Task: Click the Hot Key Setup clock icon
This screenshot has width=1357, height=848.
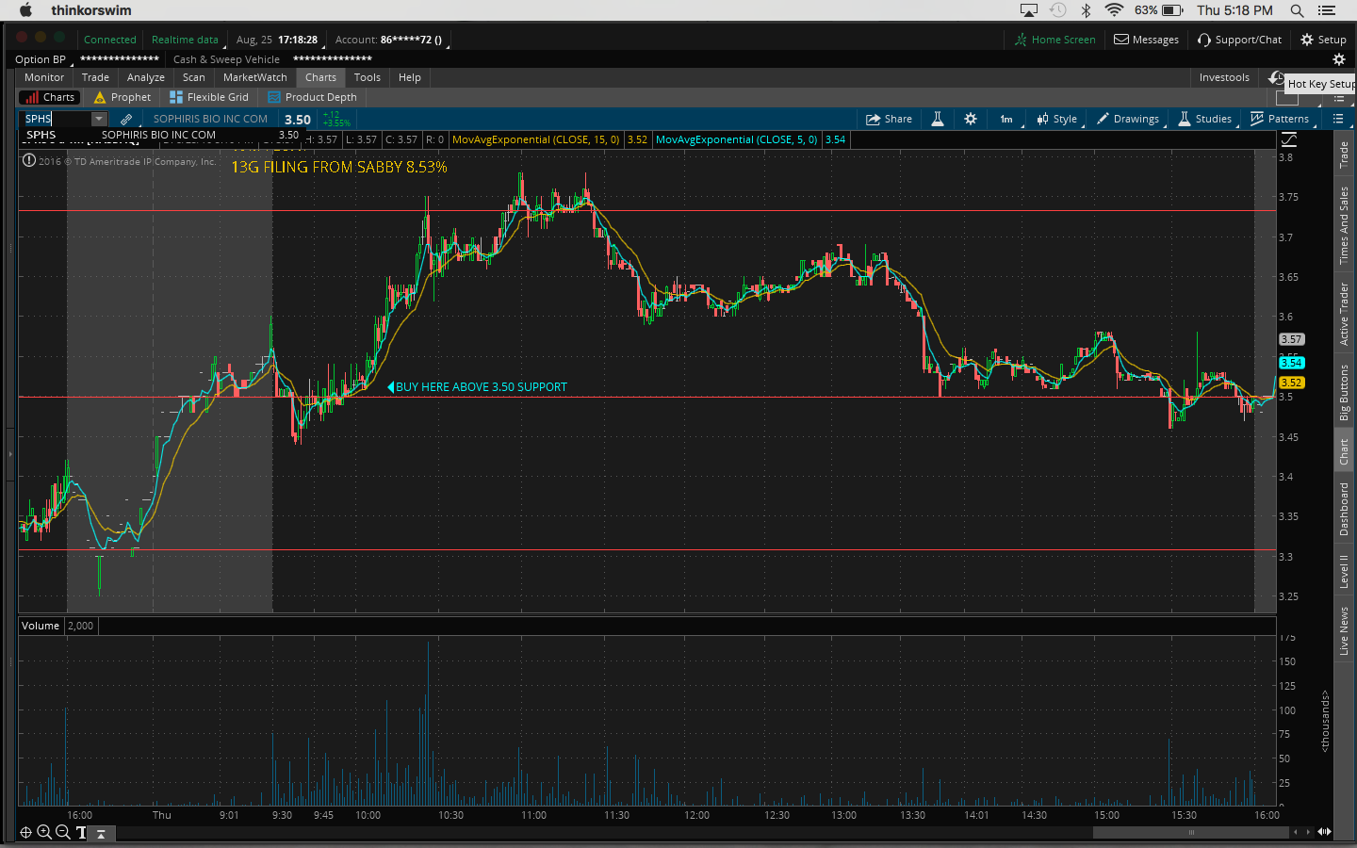Action: pos(1276,77)
